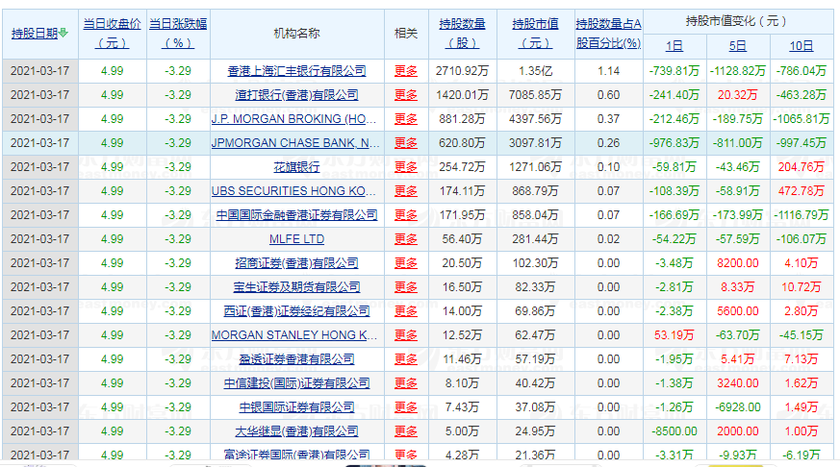The width and height of the screenshot is (840, 467).
Task: Click 更多 for 花旗银行 row
Action: click(x=406, y=167)
